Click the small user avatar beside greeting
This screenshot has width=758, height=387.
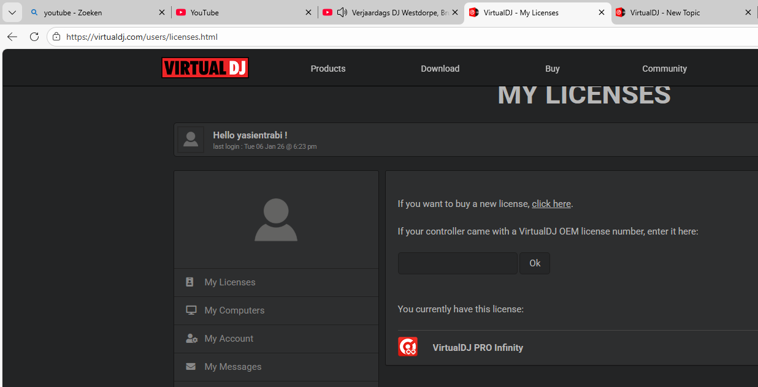tap(191, 140)
